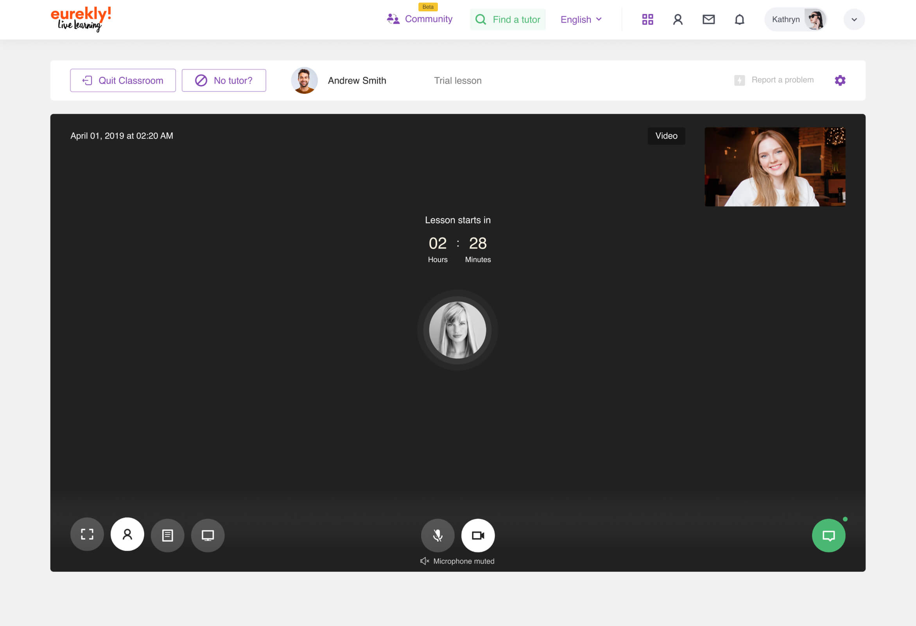The width and height of the screenshot is (916, 626).
Task: Open the Community menu item
Action: [x=420, y=19]
